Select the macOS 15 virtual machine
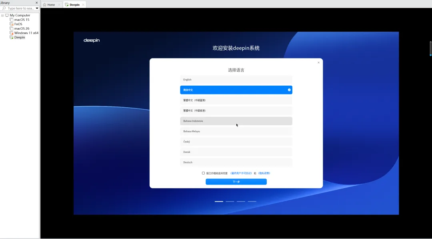The height and width of the screenshot is (239, 432). coord(22,20)
